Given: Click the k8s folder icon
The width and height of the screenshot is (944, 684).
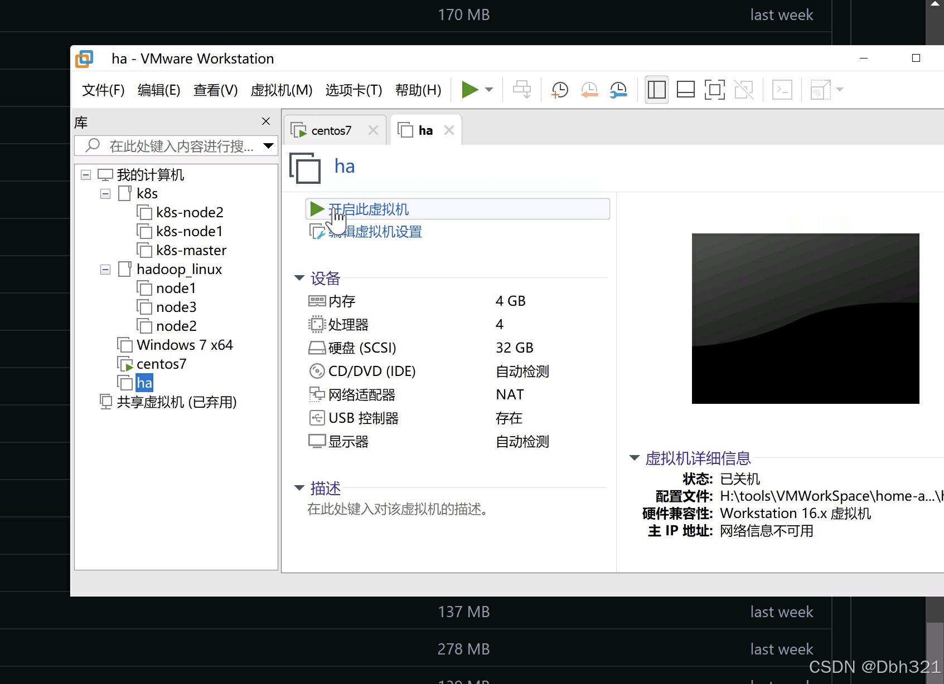Looking at the screenshot, I should click(125, 193).
